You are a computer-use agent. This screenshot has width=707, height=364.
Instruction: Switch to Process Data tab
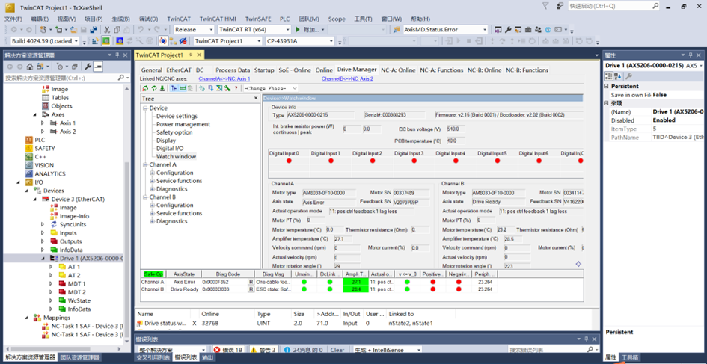click(x=233, y=70)
